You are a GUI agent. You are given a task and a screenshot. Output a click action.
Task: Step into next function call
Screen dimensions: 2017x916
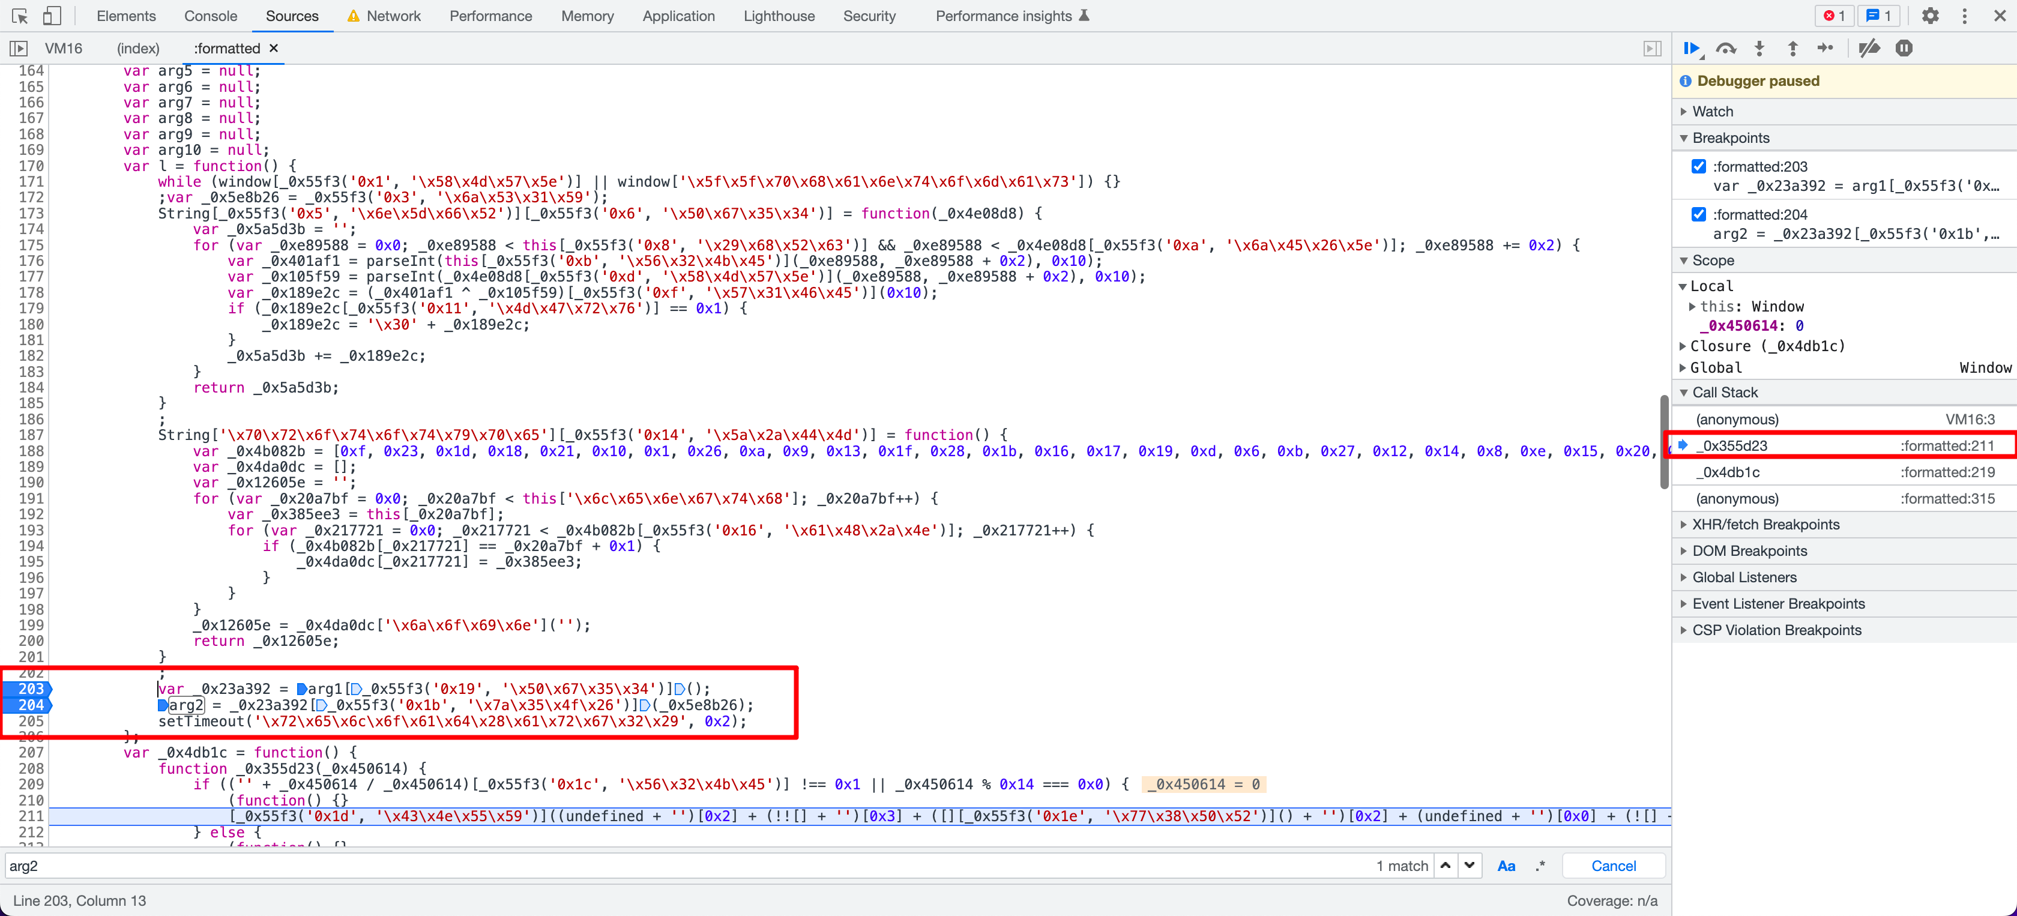tap(1759, 48)
